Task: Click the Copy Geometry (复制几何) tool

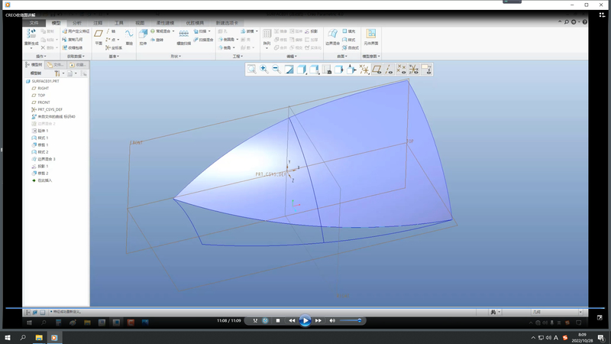Action: coord(72,40)
